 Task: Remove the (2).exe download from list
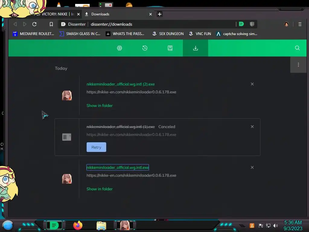(x=252, y=84)
